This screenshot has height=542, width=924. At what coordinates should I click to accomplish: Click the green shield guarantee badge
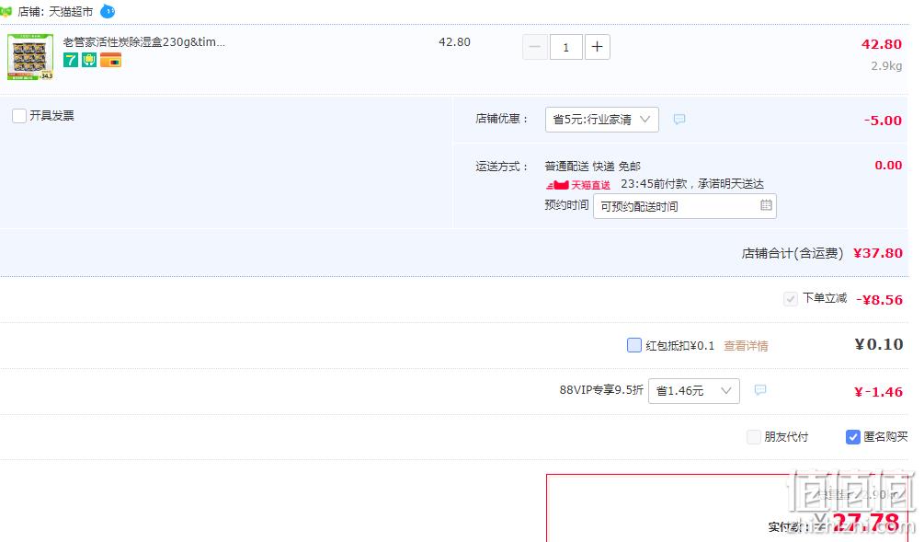(x=89, y=60)
